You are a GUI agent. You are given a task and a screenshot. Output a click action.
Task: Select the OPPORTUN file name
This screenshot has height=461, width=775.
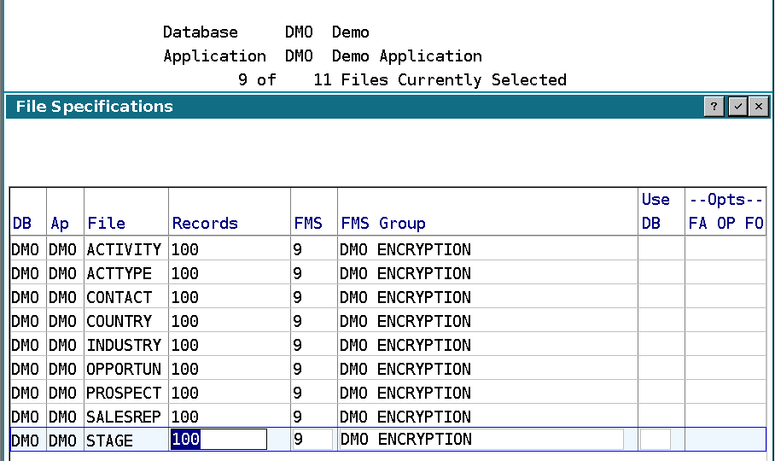point(124,369)
